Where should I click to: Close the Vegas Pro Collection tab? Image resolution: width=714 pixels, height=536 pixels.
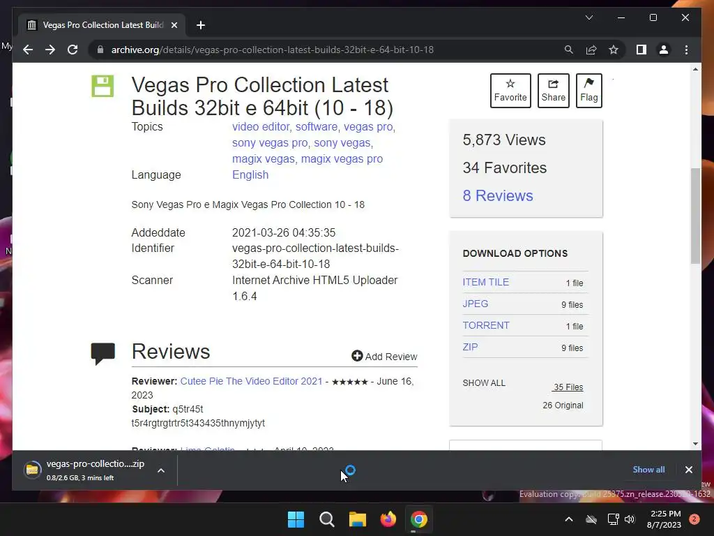174,25
